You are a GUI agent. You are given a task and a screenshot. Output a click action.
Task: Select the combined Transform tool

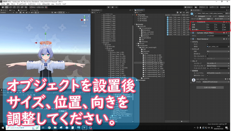pos(22,7)
